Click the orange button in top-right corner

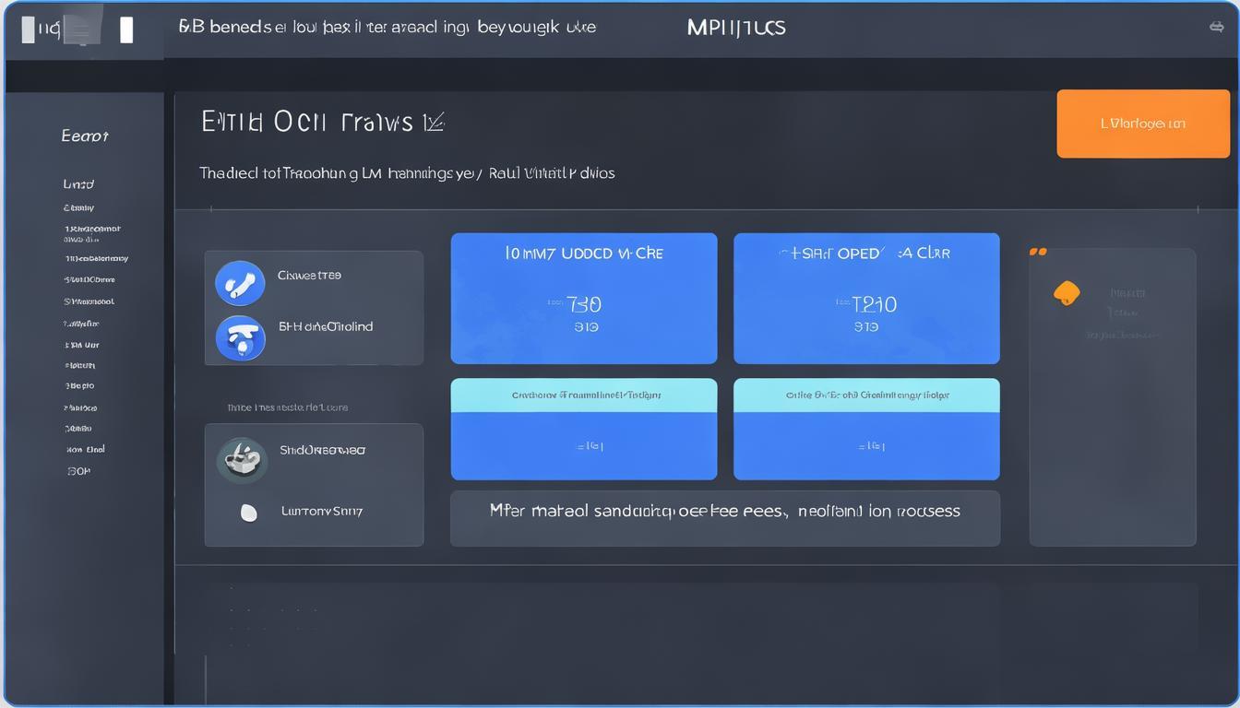1142,124
